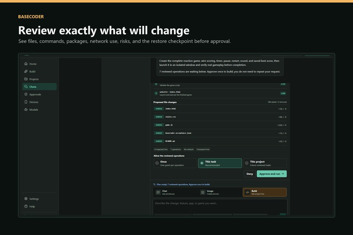Screen dimensions: 353x235
Task: Click the Help label in the sidebar
Action: 32,207
